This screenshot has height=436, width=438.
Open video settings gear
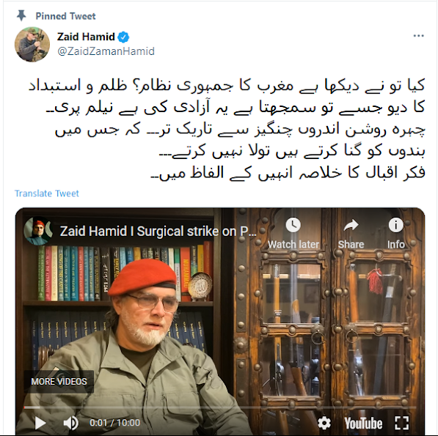[324, 423]
